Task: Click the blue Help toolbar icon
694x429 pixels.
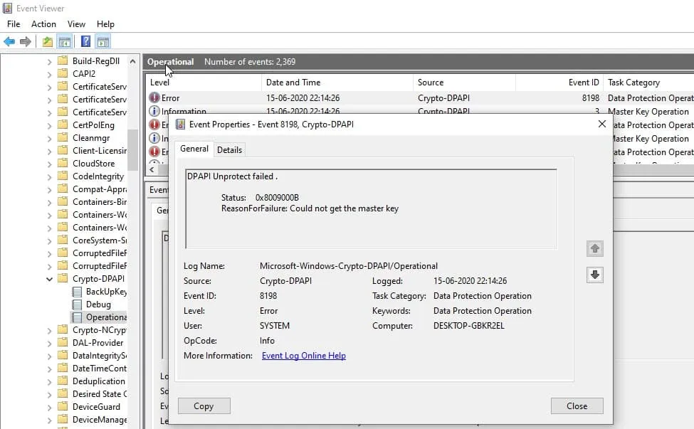Action: [86, 41]
